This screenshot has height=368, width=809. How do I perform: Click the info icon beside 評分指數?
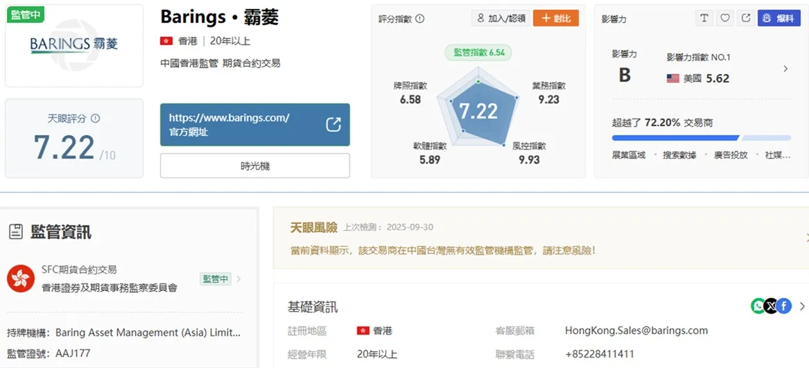(419, 19)
